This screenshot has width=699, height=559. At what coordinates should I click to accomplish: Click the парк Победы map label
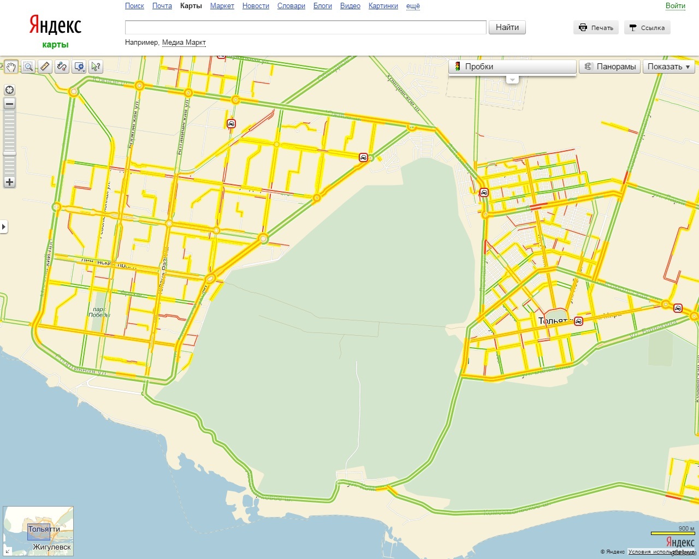(99, 312)
